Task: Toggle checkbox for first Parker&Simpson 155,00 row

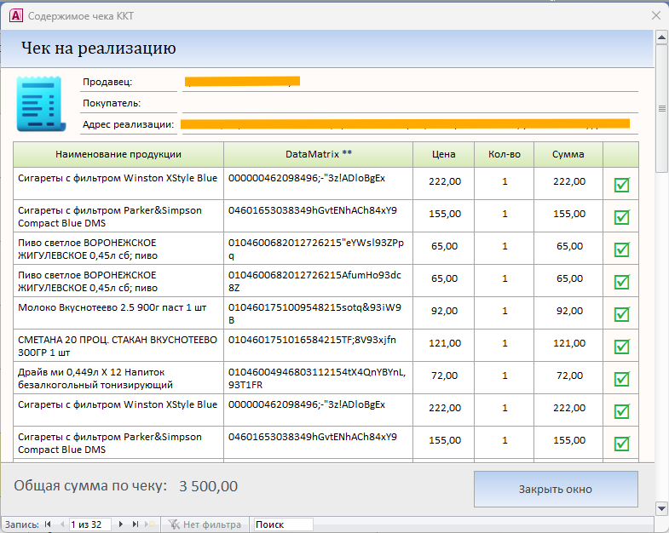Action: (x=621, y=217)
